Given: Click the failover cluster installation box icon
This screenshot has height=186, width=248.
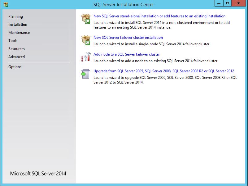Looking at the screenshot, I should (x=85, y=40).
